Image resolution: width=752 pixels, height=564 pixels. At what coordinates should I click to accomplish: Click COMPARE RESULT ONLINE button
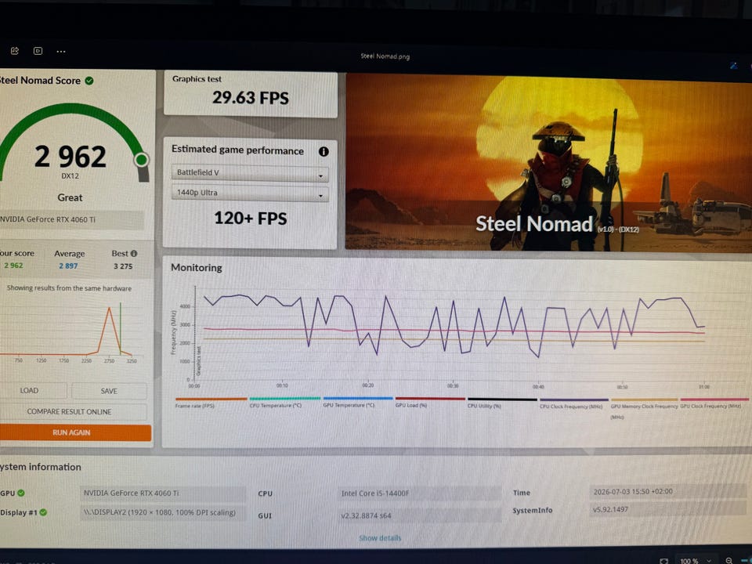click(x=70, y=411)
